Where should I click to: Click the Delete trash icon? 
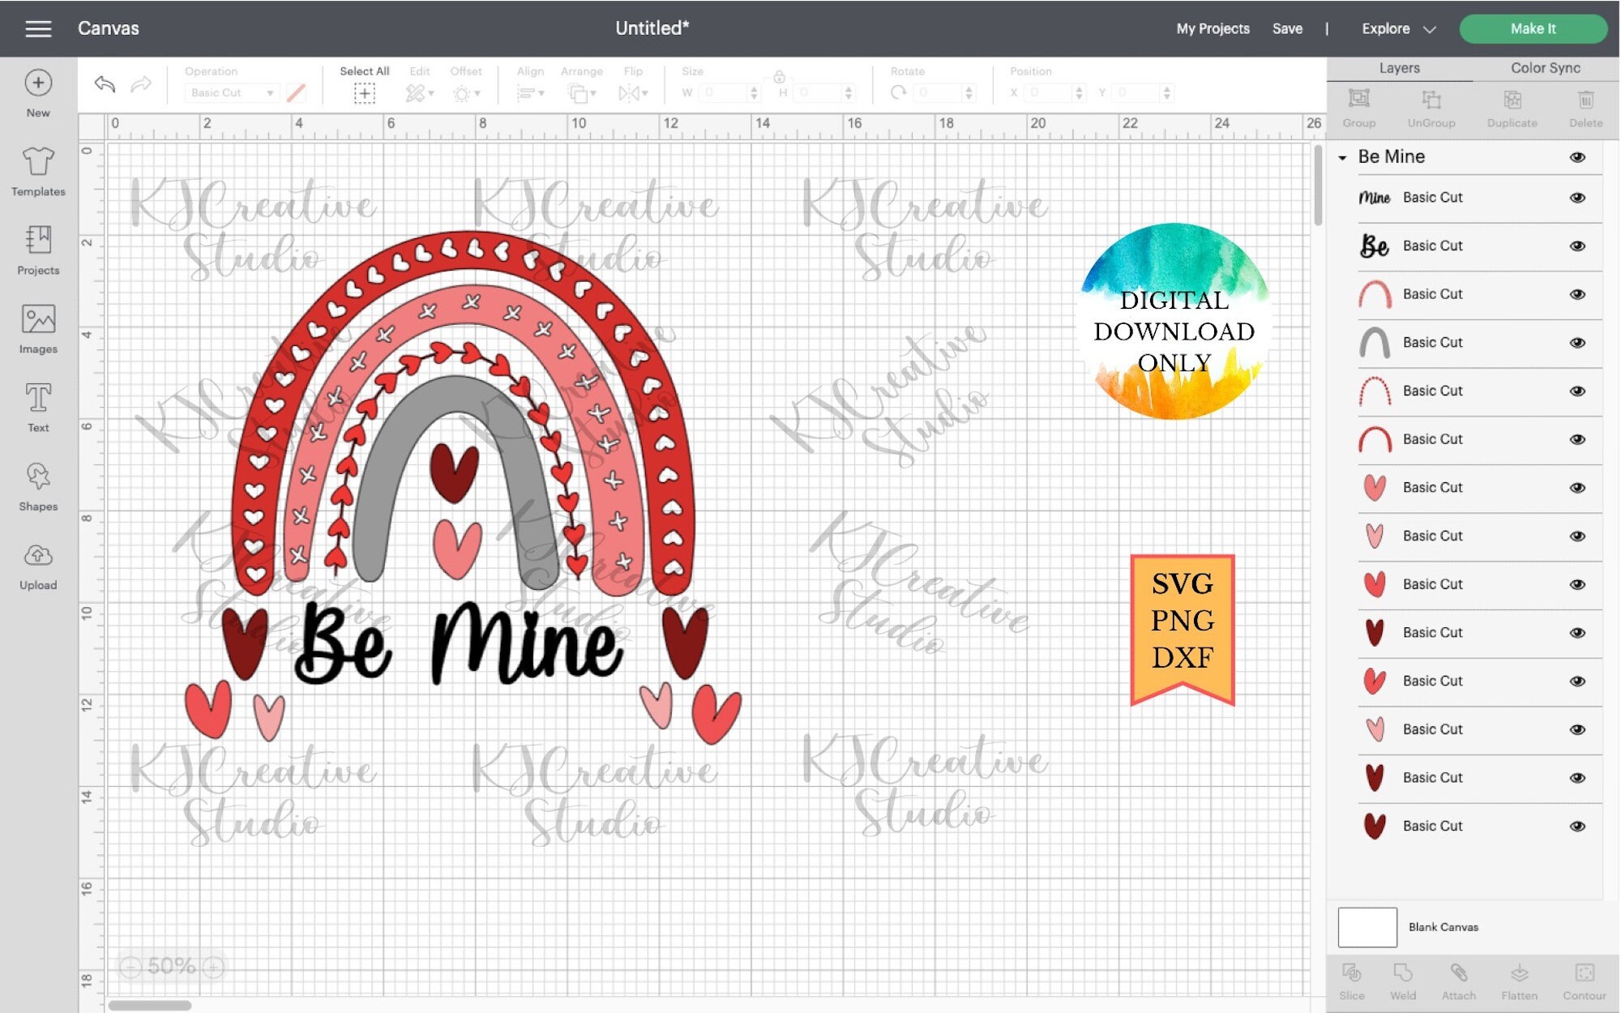click(x=1586, y=108)
